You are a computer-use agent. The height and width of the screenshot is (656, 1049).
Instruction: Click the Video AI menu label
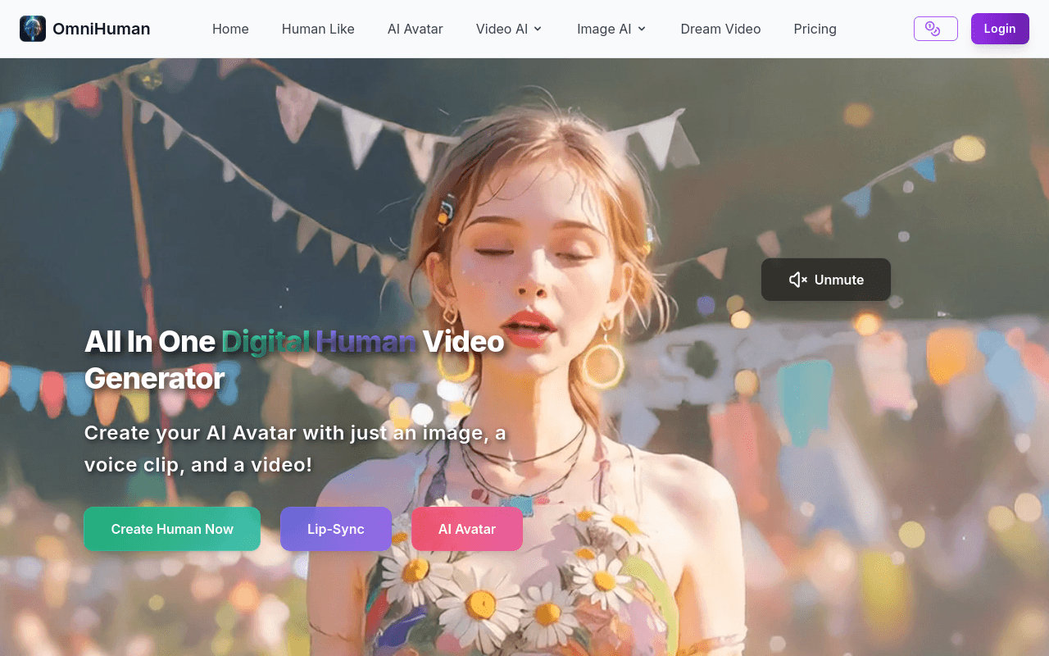coord(502,29)
